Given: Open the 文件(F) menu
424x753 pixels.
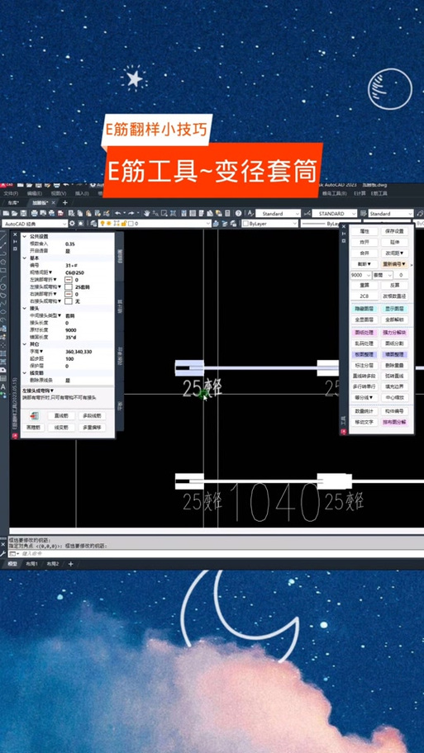Looking at the screenshot, I should tap(11, 193).
